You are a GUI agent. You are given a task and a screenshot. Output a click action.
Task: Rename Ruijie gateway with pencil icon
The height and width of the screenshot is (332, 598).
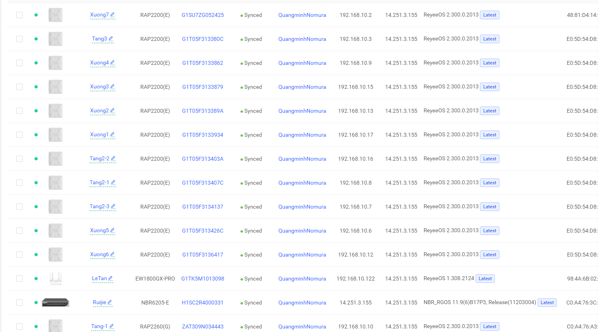click(109, 303)
